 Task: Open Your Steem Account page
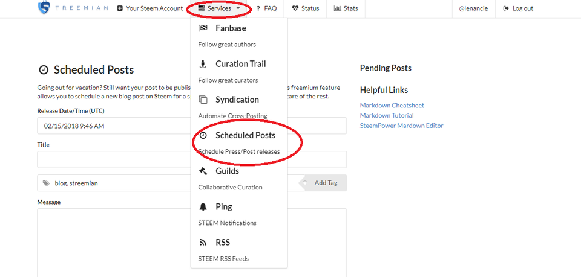click(150, 8)
